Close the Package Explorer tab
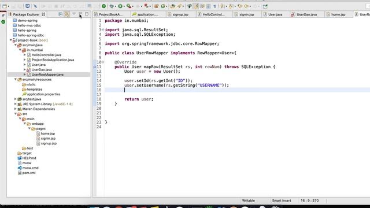The image size is (370, 208). pos(43,14)
